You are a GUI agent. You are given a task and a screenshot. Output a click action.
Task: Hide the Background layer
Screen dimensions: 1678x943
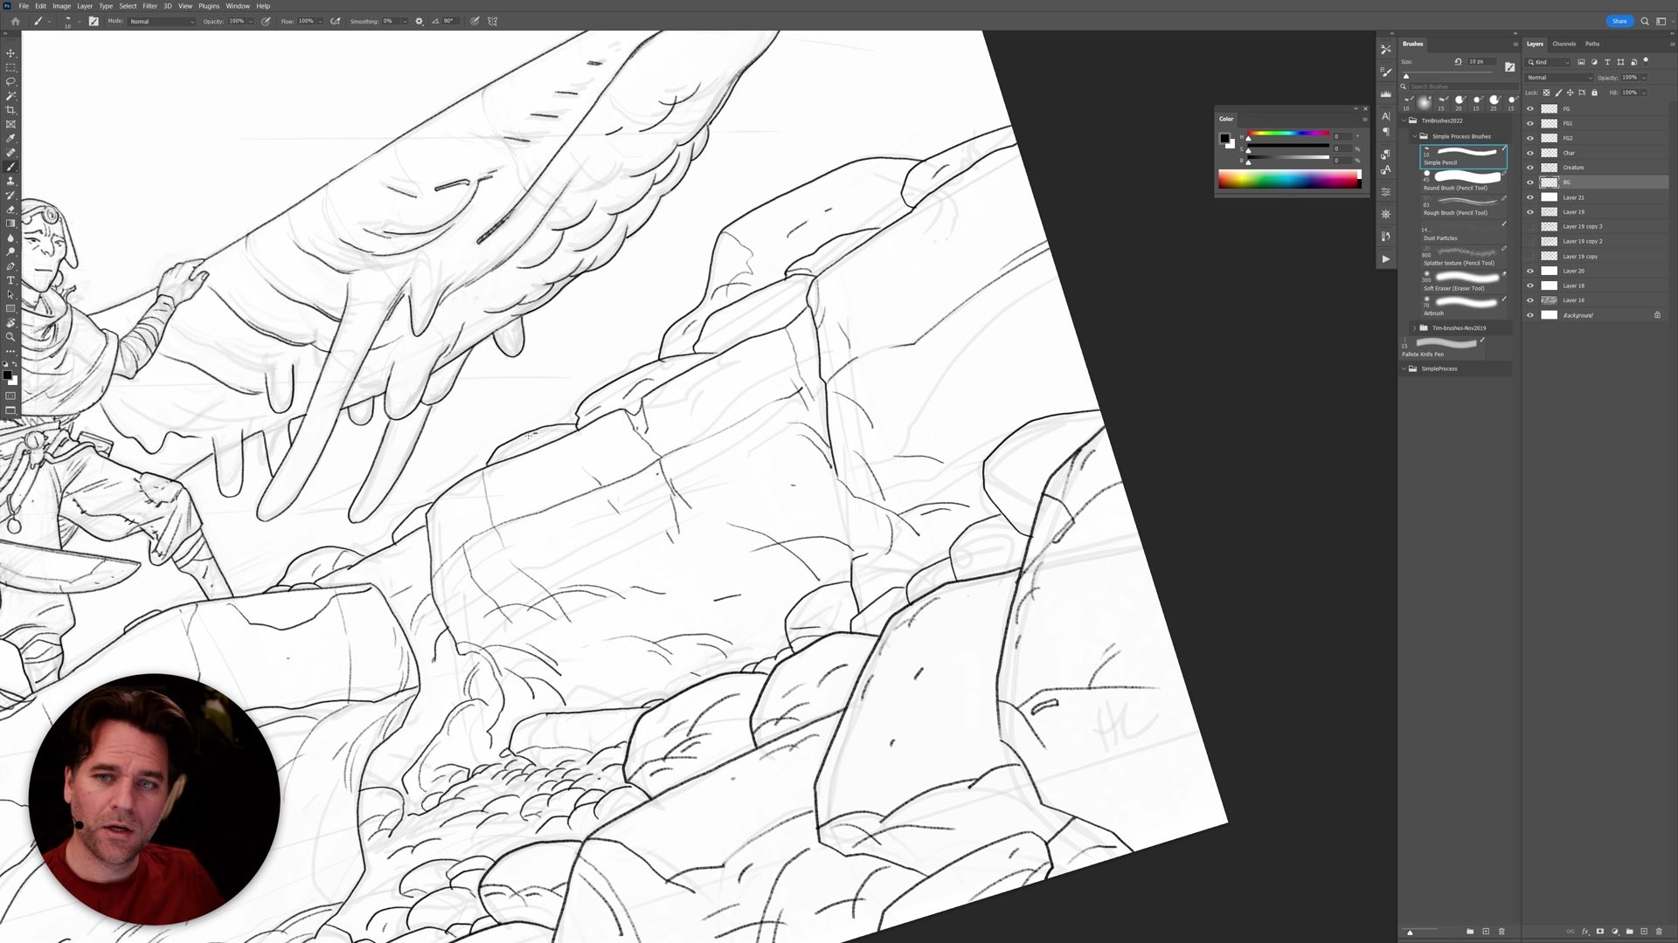(1530, 315)
